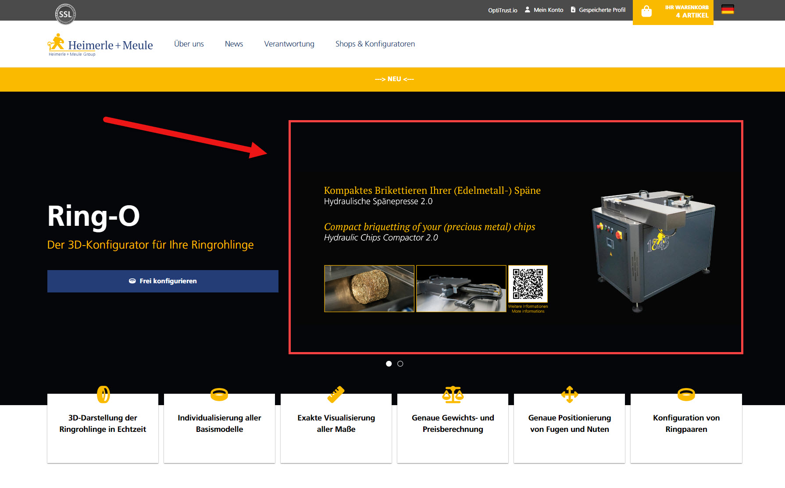Switch to the second carousel slide dot
This screenshot has height=488, width=785.
click(400, 363)
